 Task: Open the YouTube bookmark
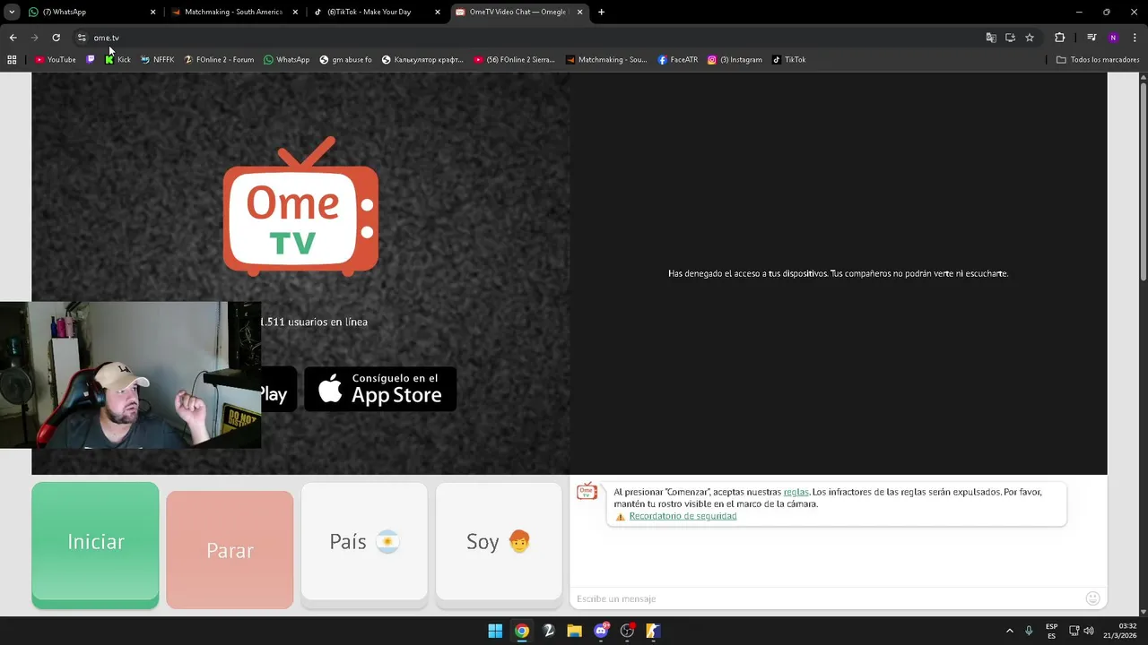pyautogui.click(x=56, y=60)
